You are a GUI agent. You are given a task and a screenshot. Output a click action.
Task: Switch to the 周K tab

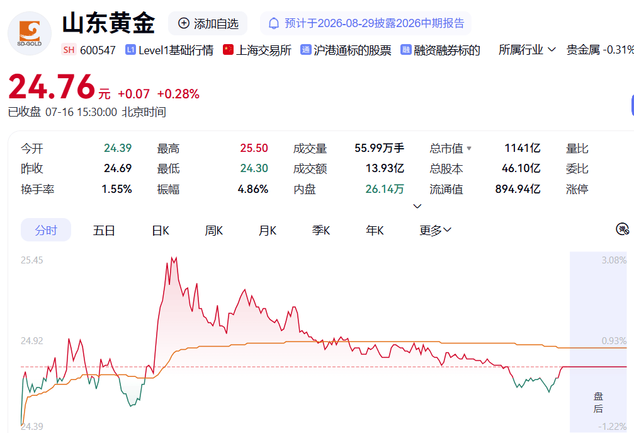[214, 230]
